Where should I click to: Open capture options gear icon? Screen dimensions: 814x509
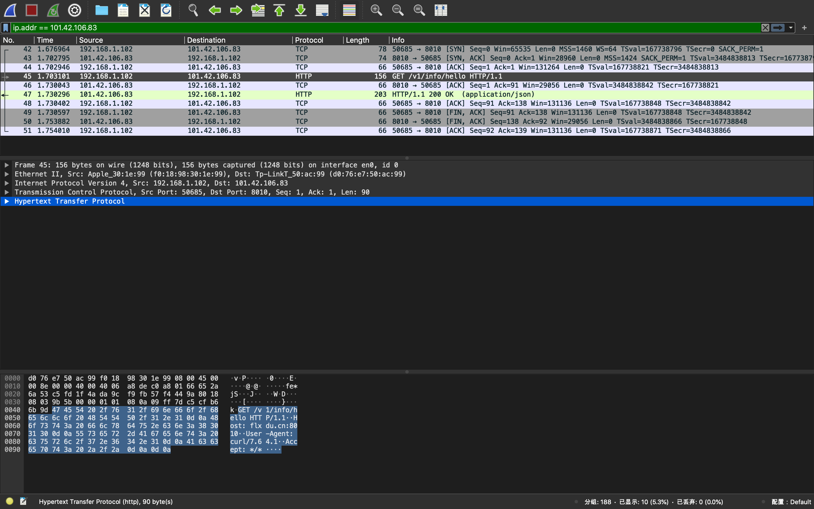(x=75, y=10)
